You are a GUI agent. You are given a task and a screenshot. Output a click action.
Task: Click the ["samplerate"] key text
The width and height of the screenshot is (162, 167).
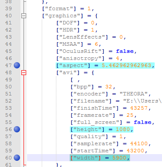pyautogui.click(x=95, y=143)
